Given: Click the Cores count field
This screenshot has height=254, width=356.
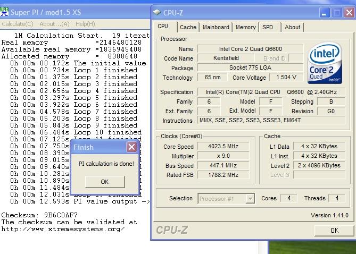Looking at the screenshot, I should click(289, 198).
